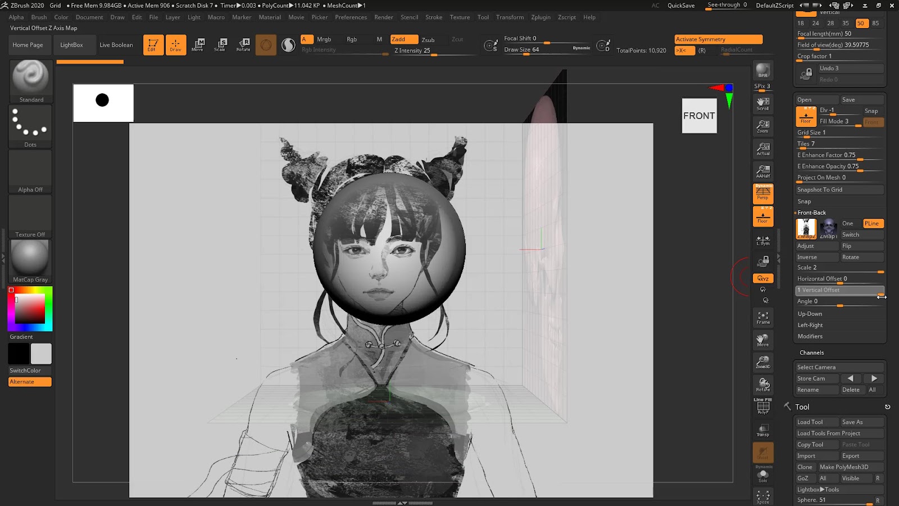The height and width of the screenshot is (506, 899).
Task: Expand the Modifiers section
Action: coord(810,336)
